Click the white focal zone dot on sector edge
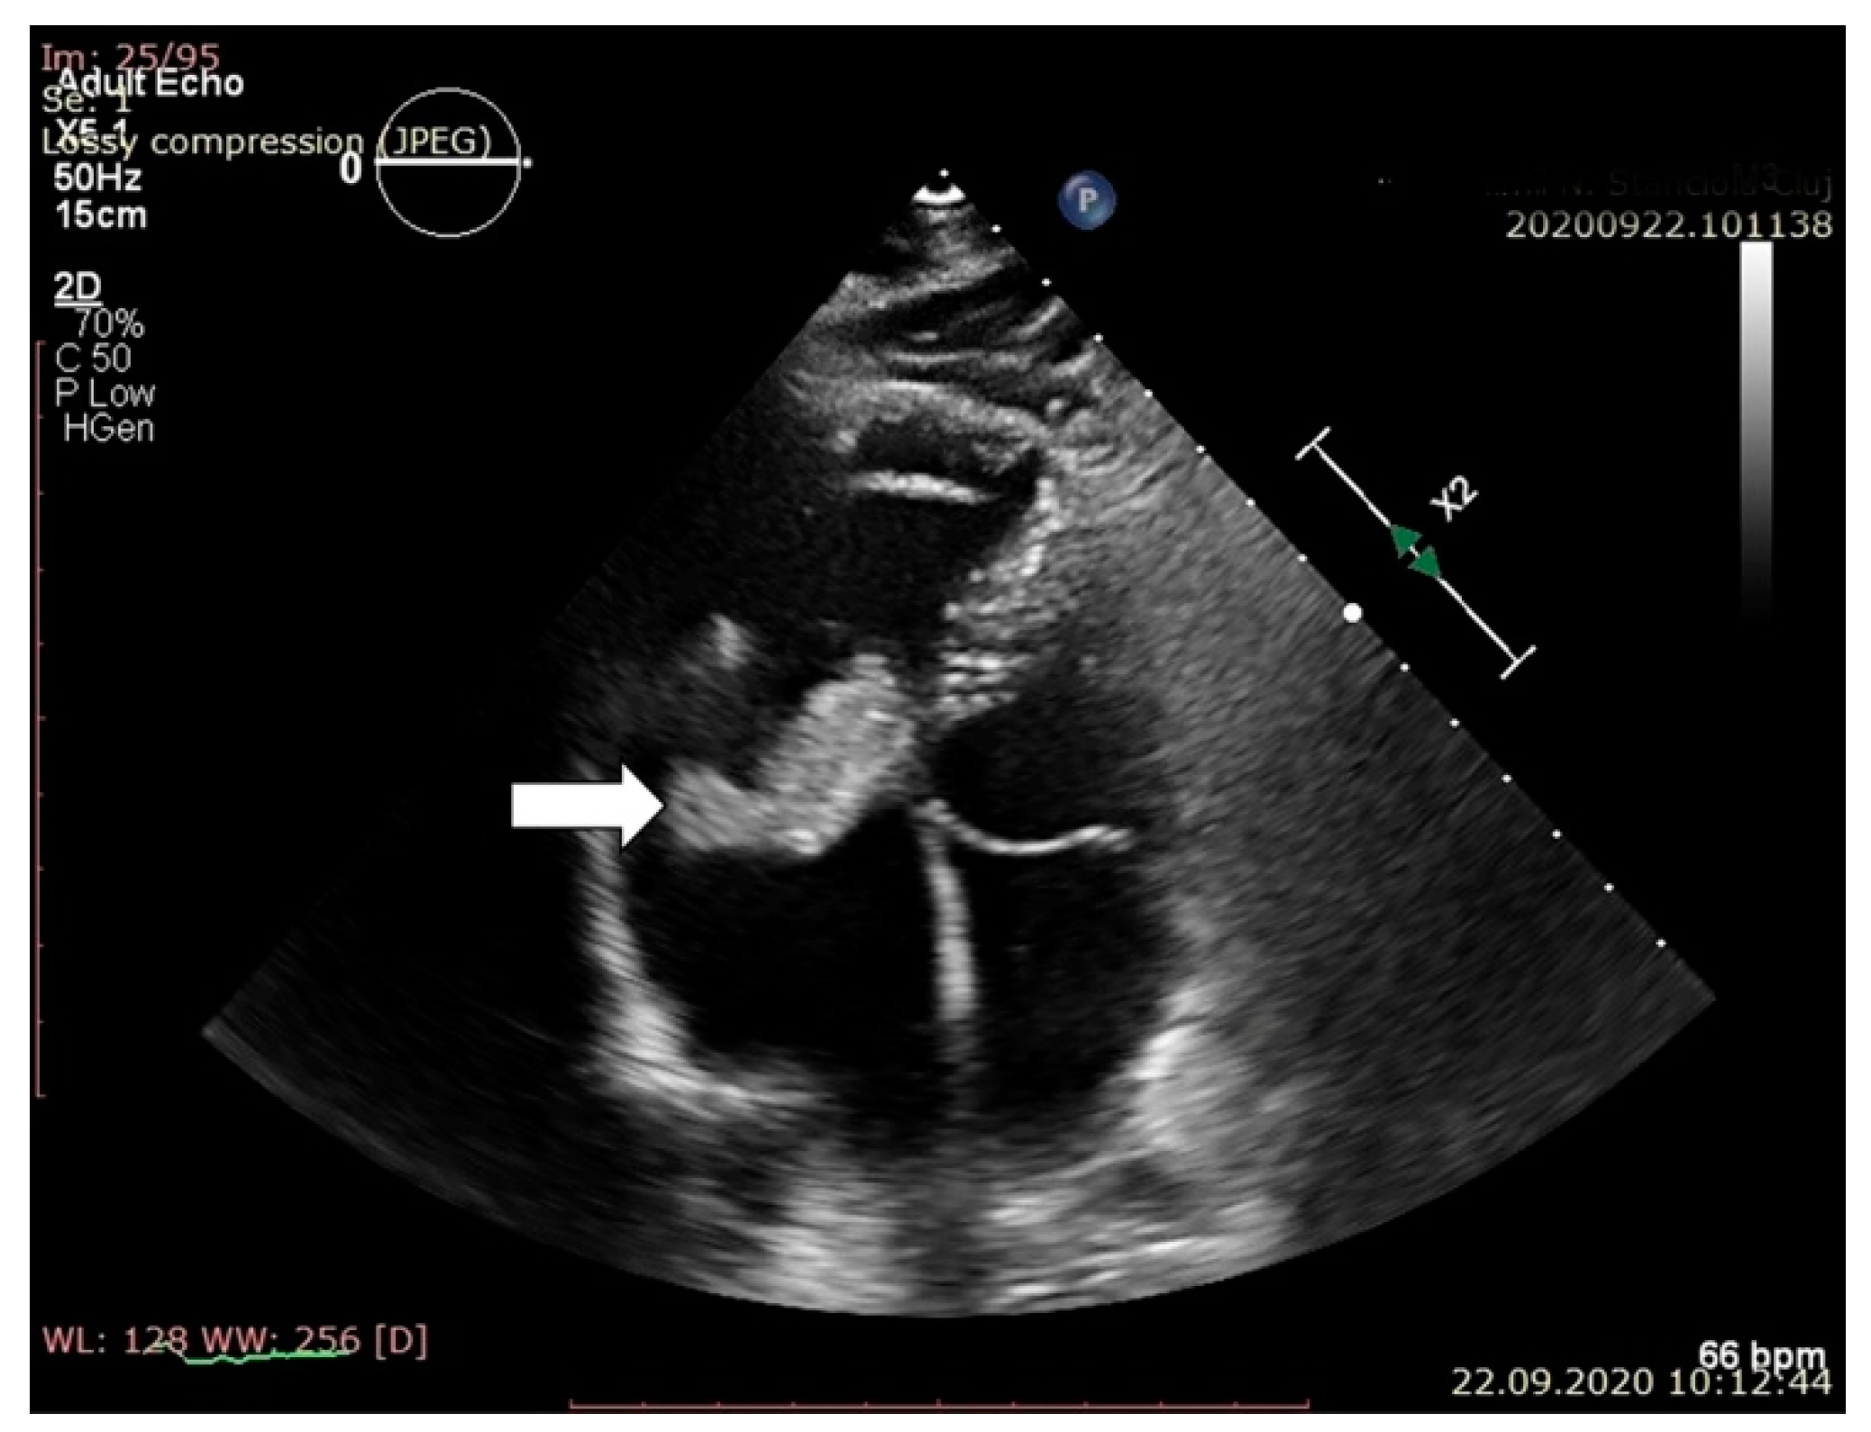This screenshot has width=1871, height=1432. [x=1352, y=614]
